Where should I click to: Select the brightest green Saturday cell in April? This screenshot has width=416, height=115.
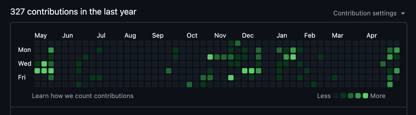pos(390,85)
